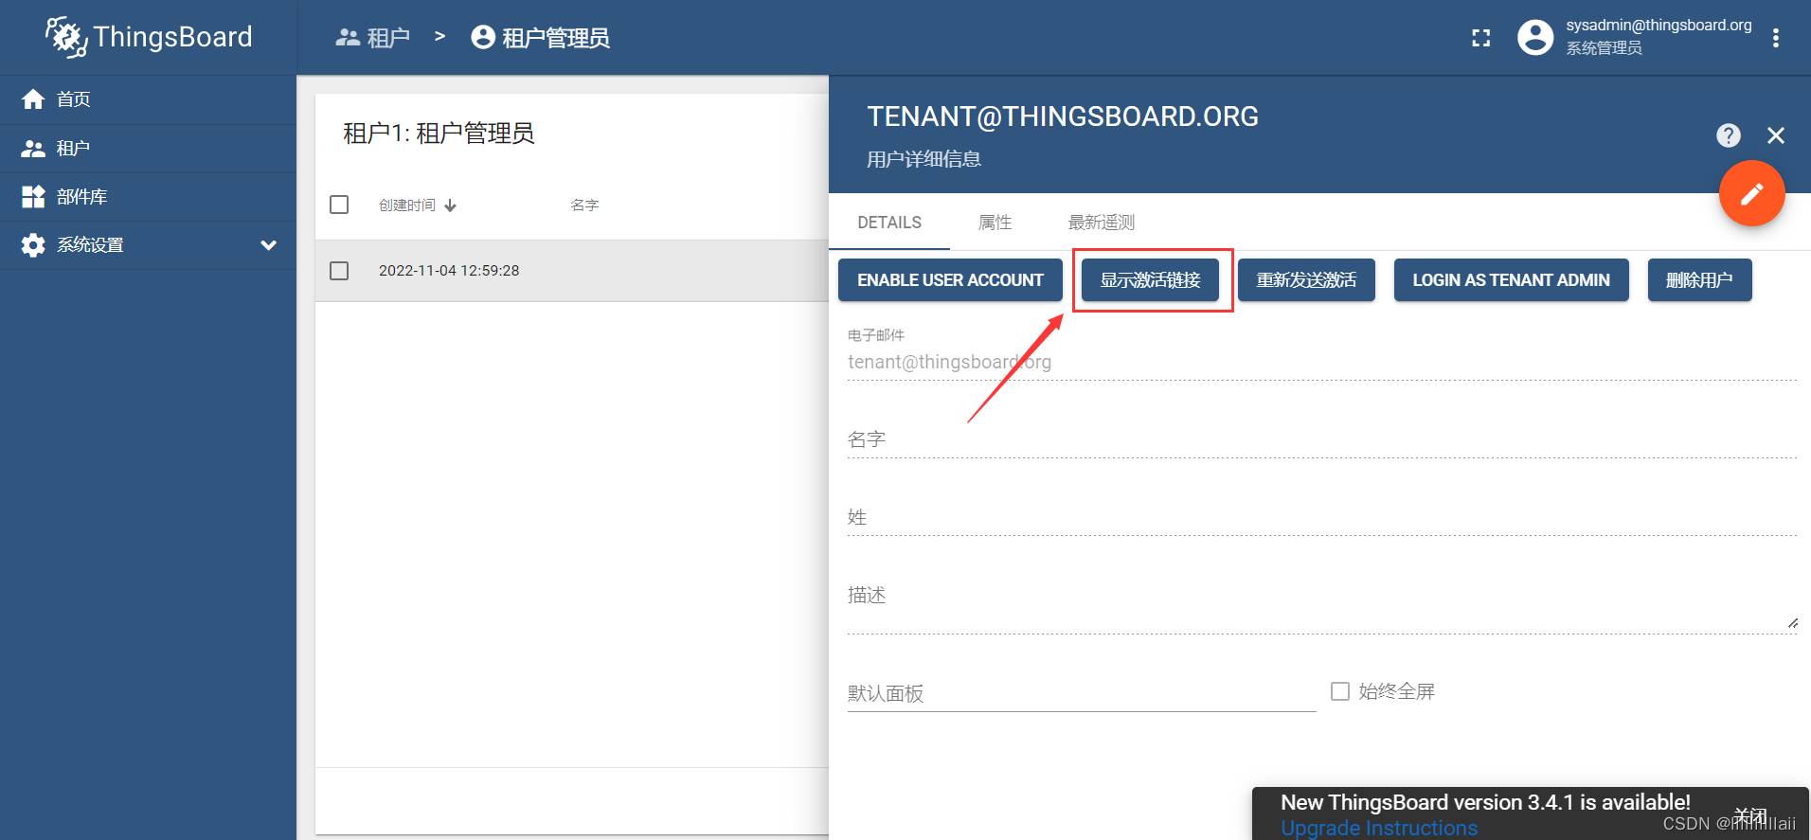The height and width of the screenshot is (840, 1811).
Task: Go to 租户 breadcrumb link
Action: (x=373, y=38)
